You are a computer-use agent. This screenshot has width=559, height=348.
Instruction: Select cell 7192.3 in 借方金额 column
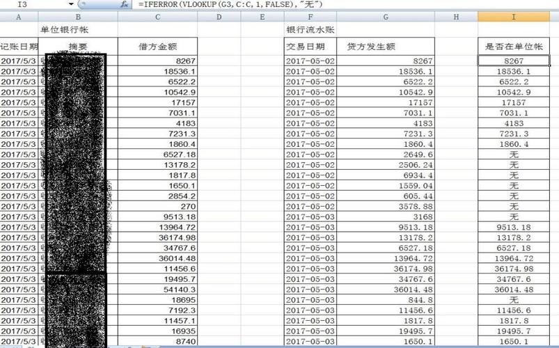point(157,310)
